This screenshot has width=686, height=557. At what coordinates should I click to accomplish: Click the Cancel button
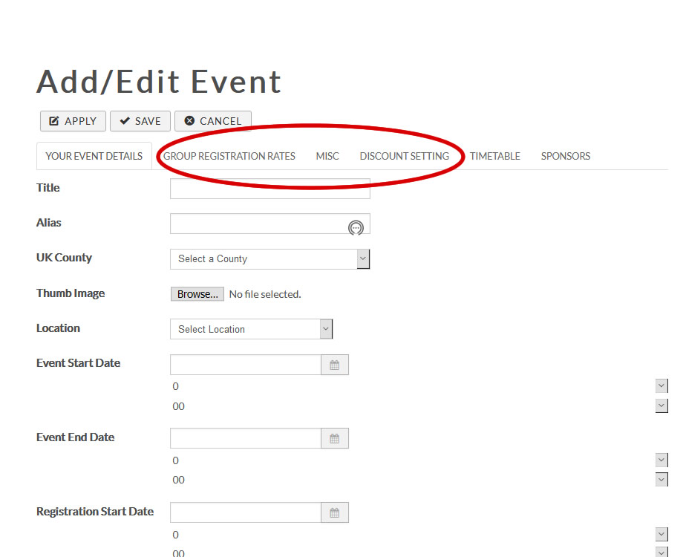point(213,121)
